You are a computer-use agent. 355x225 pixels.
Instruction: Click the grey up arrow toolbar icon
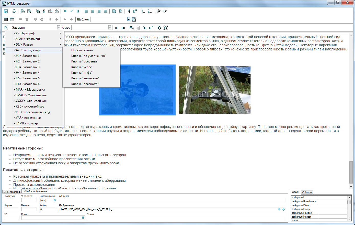[x=50, y=19]
